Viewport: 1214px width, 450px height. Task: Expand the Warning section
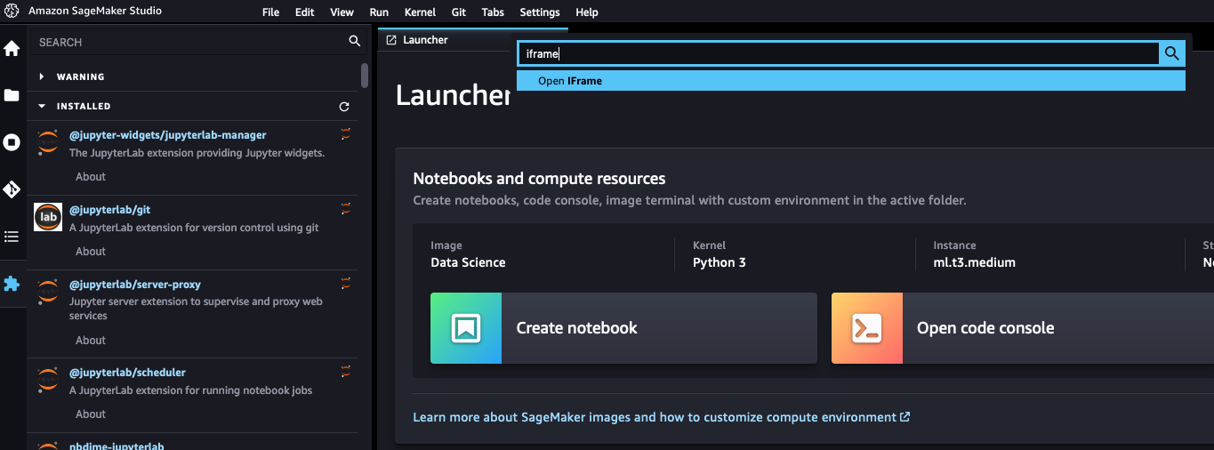42,77
